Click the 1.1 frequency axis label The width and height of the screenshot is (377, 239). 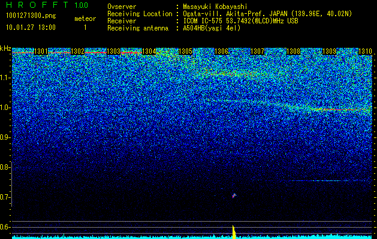point(5,78)
